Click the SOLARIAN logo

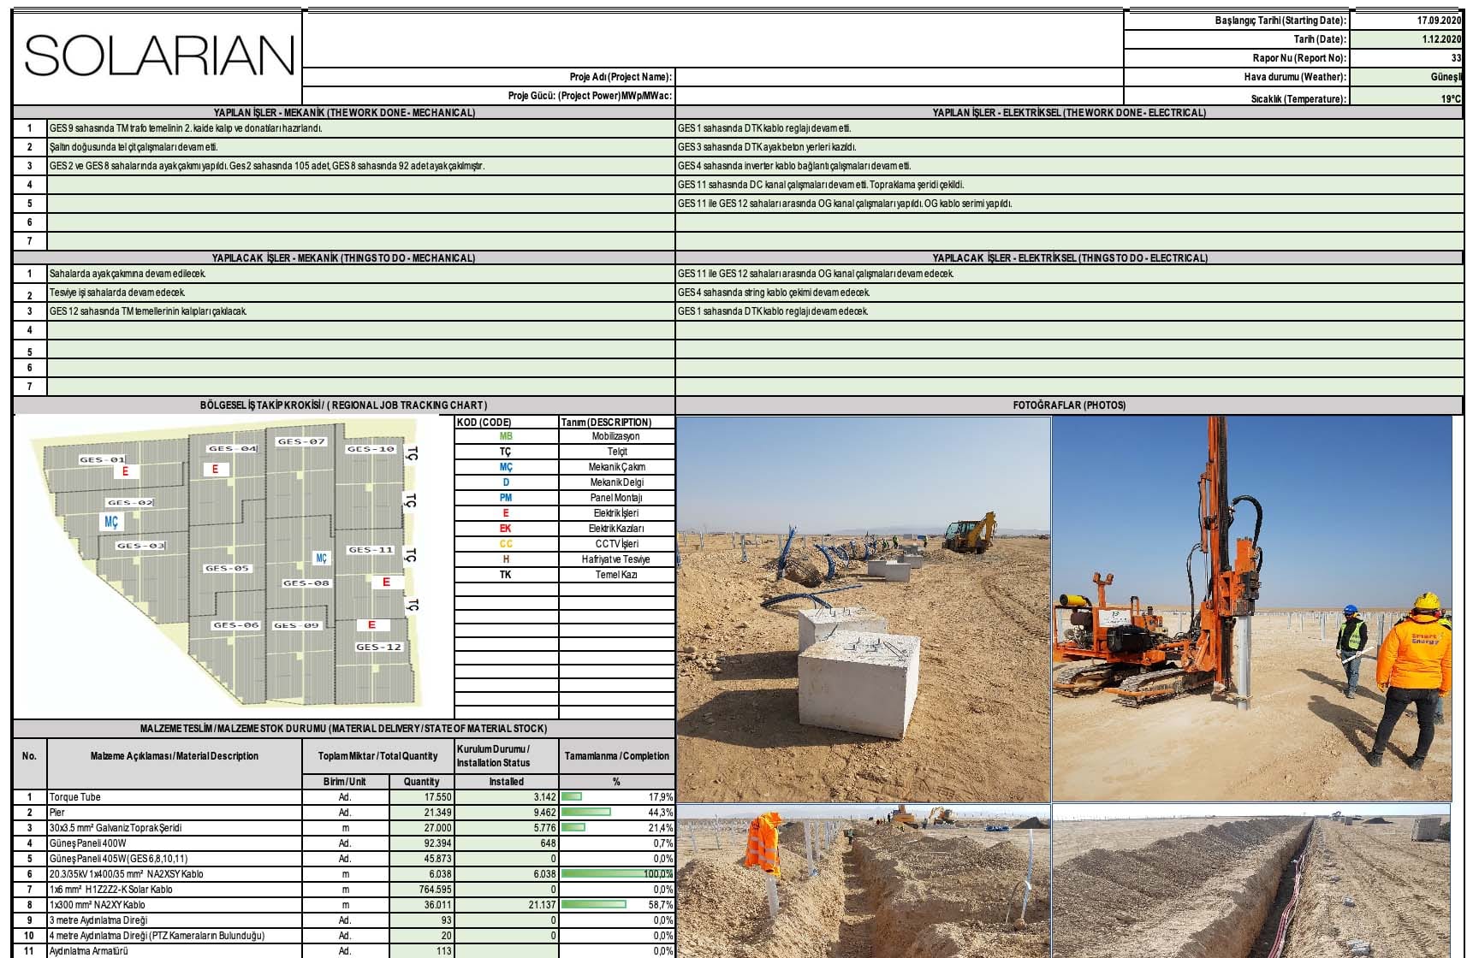pyautogui.click(x=159, y=56)
